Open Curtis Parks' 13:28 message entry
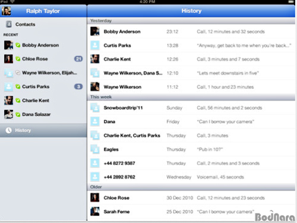Viewport: 297px width, 223px height. [191, 45]
